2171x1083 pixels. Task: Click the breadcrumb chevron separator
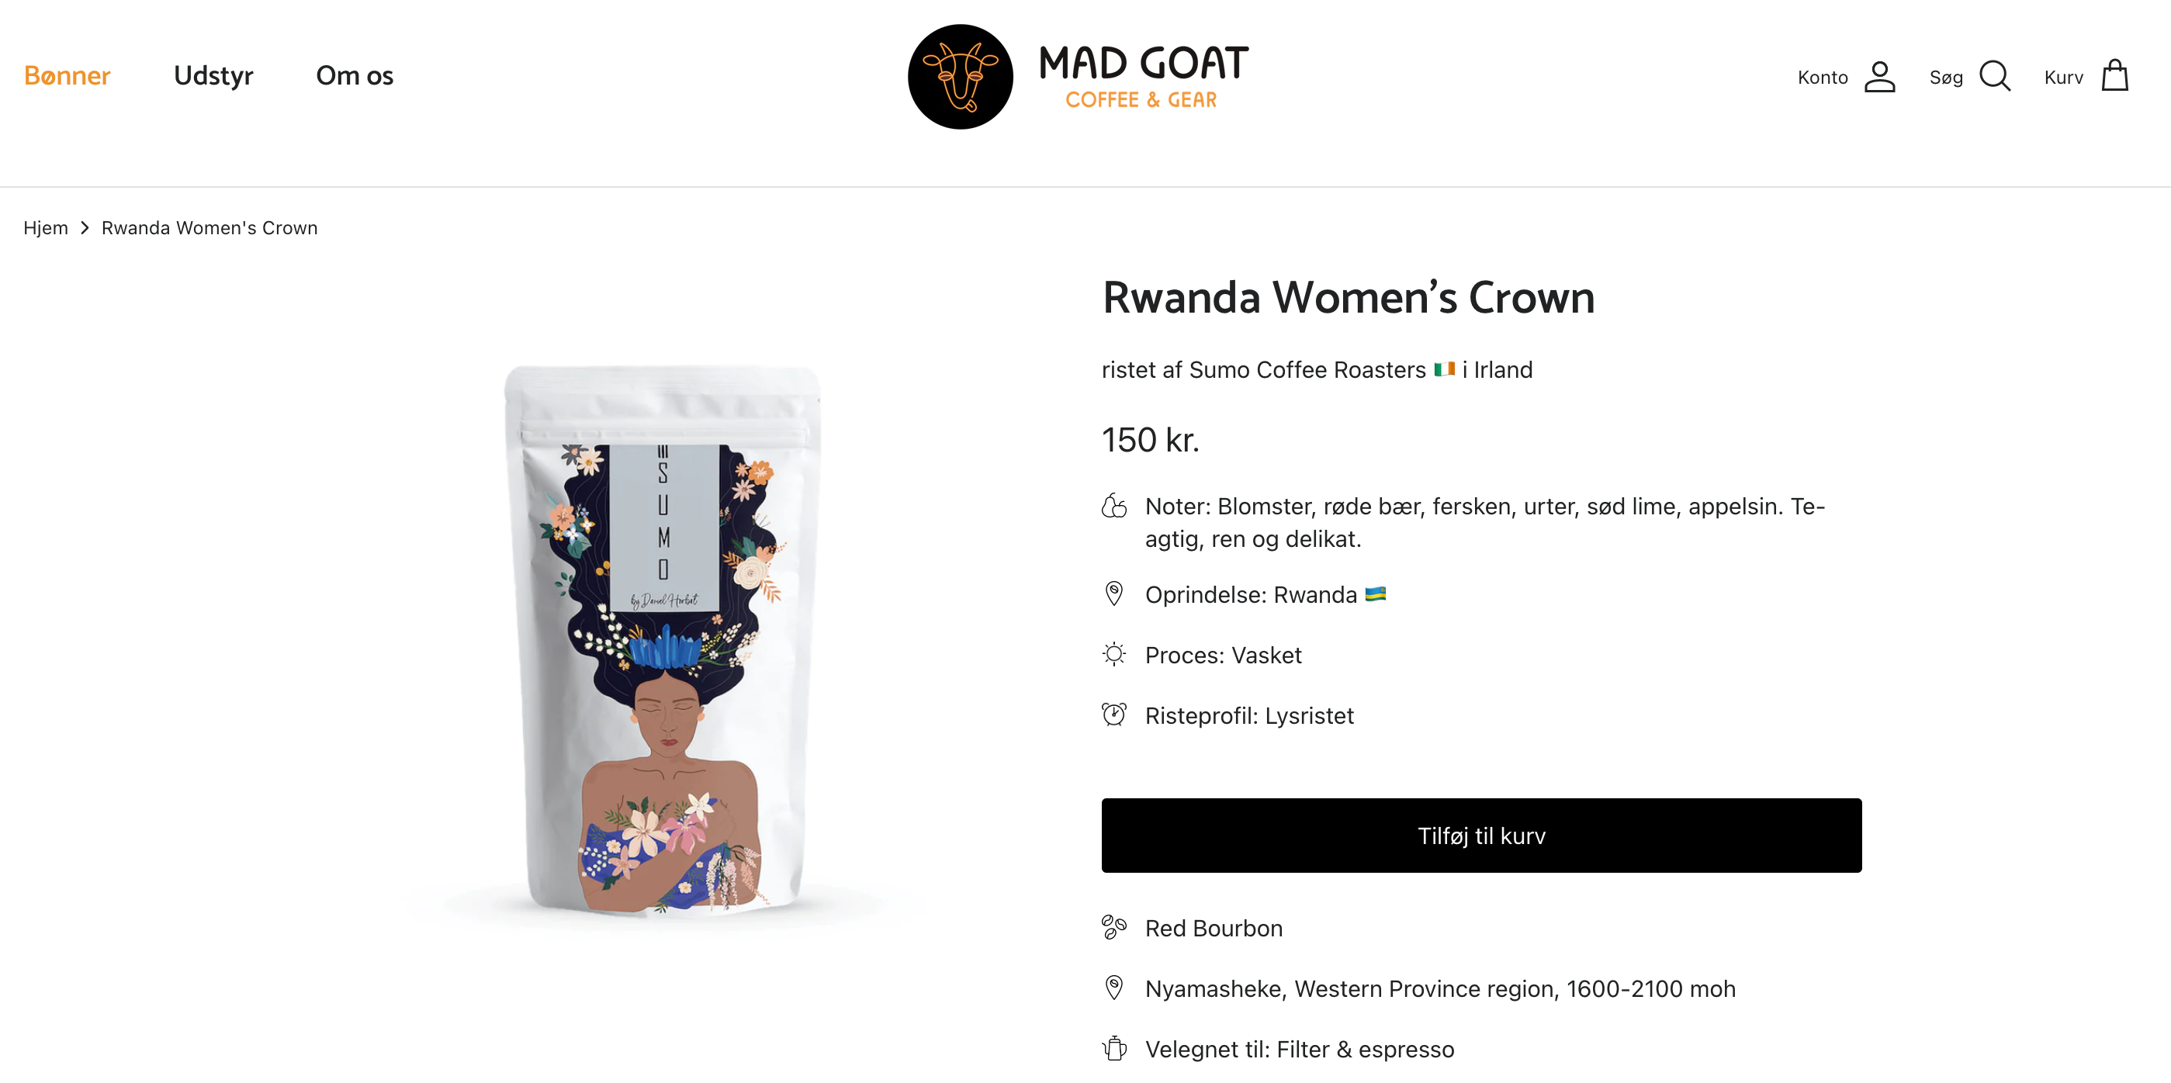pos(85,227)
